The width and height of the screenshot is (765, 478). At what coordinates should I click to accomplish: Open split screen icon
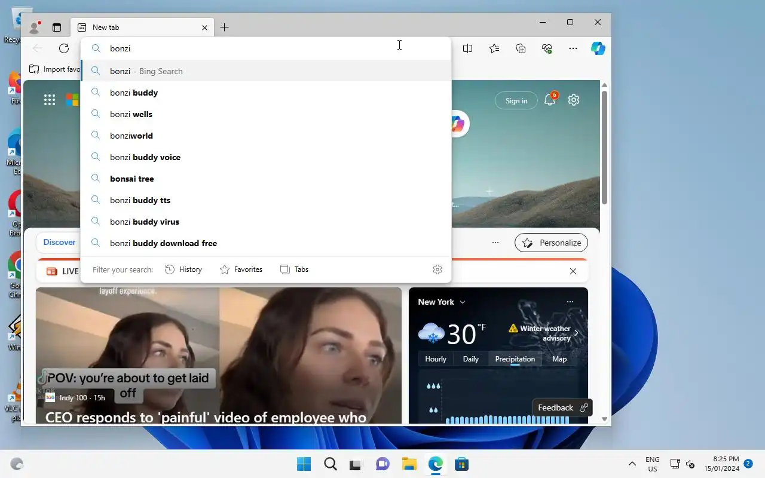[468, 48]
